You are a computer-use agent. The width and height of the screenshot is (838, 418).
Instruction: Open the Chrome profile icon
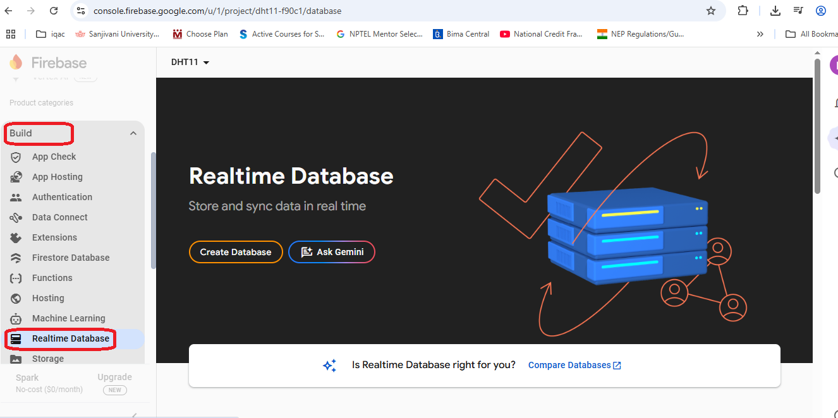[821, 11]
